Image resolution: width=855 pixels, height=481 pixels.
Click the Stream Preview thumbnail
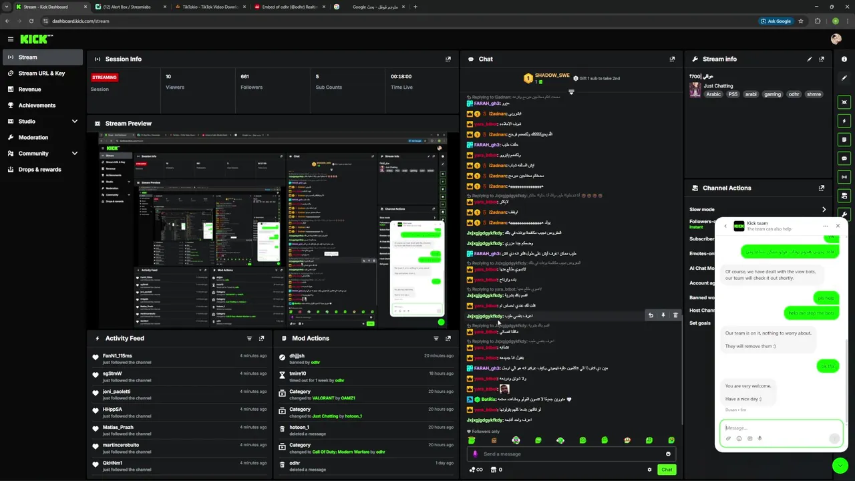point(273,230)
